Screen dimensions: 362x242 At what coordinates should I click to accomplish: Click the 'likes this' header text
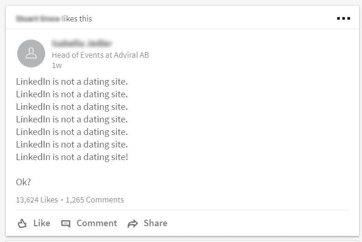[77, 19]
